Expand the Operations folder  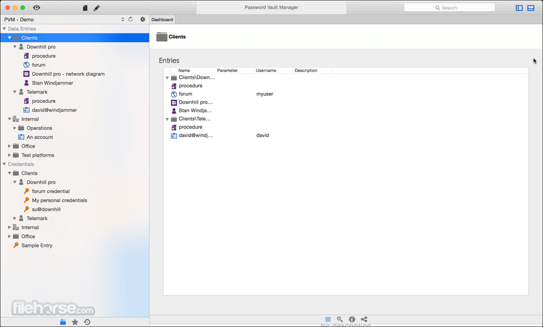pos(15,128)
